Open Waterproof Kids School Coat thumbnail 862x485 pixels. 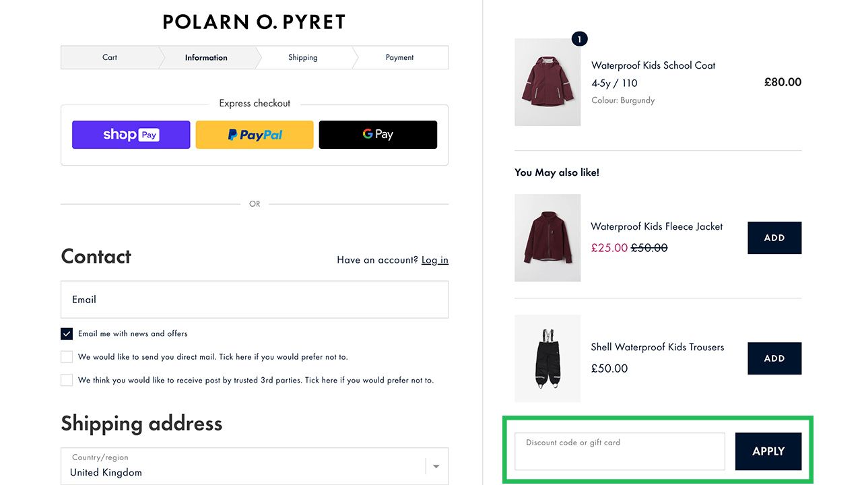pos(548,82)
